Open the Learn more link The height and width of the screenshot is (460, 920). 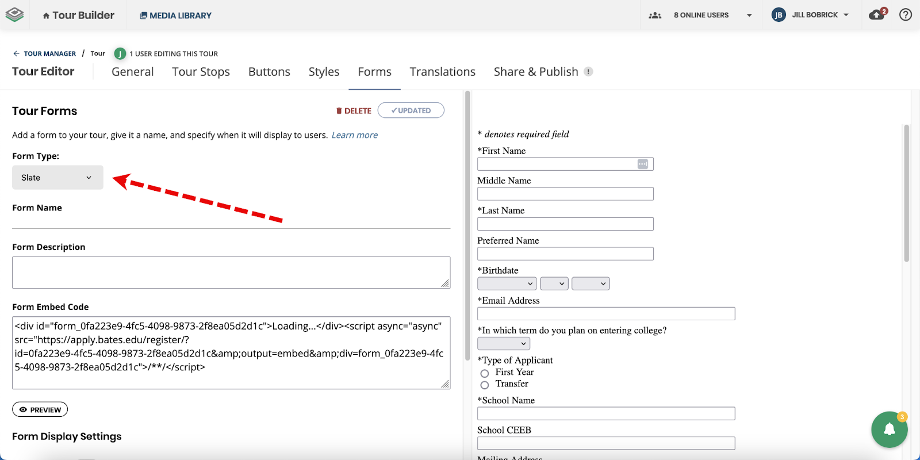point(354,135)
